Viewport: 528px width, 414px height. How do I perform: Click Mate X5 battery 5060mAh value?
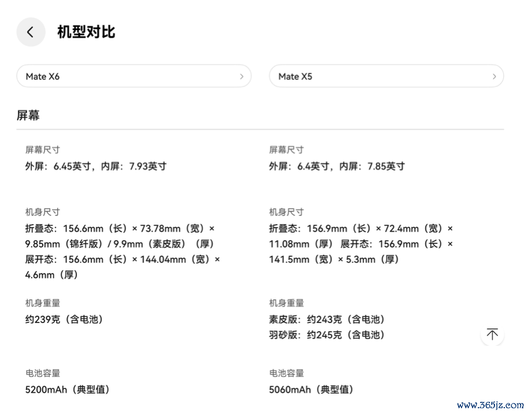[x=312, y=390]
